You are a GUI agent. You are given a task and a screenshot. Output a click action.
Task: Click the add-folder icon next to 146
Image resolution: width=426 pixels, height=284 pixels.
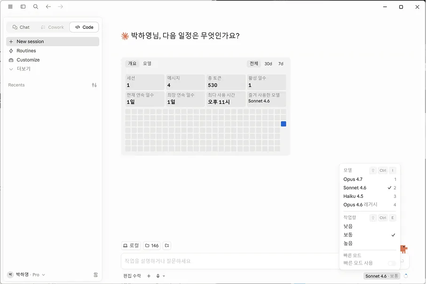coord(167,246)
